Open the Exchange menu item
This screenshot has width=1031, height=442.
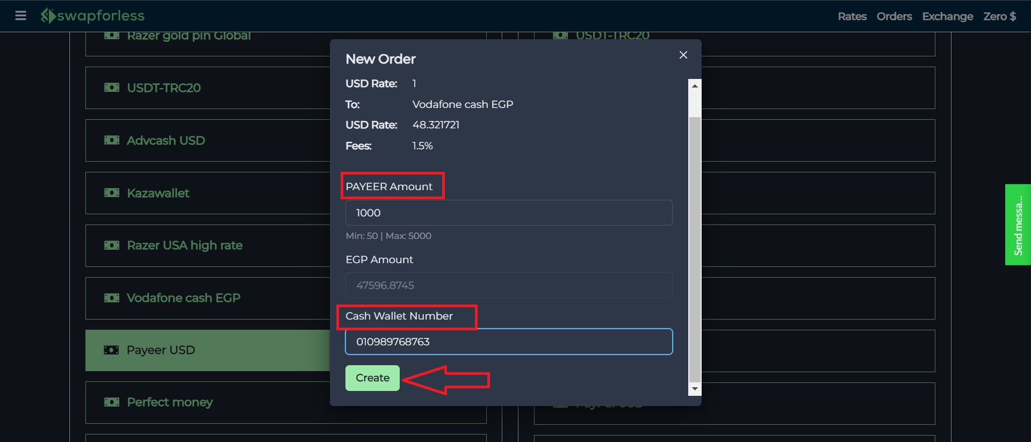(948, 16)
